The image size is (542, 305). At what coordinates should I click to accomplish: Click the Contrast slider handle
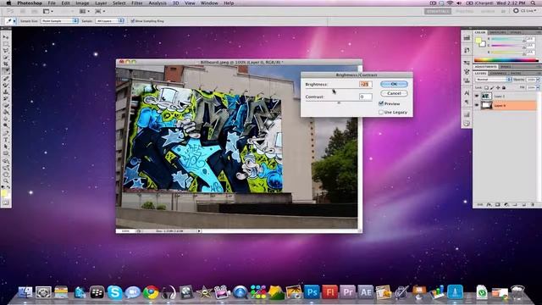click(x=339, y=103)
